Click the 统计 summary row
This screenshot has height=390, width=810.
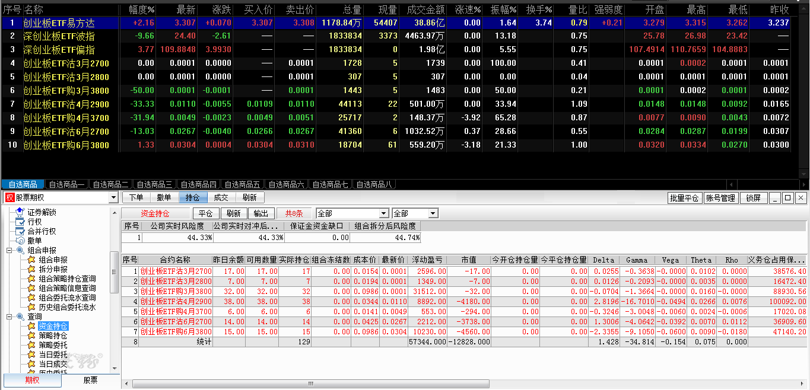[x=465, y=341]
